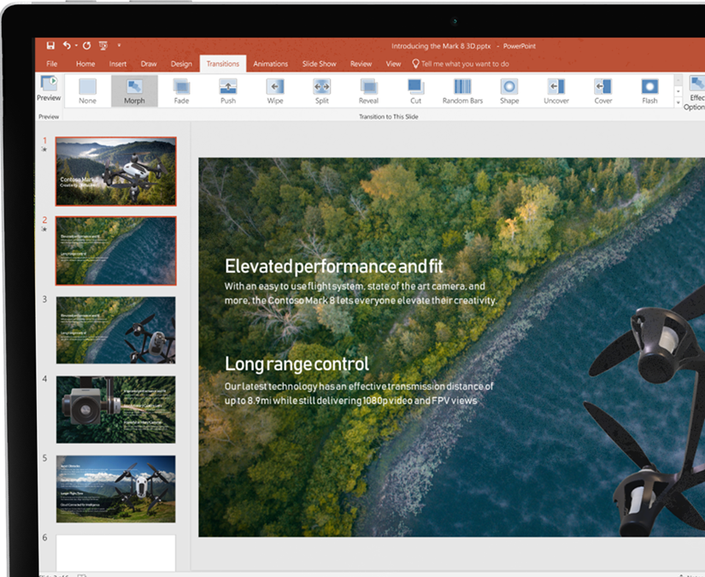Open the Slide Show tab
This screenshot has width=705, height=577.
coord(320,64)
